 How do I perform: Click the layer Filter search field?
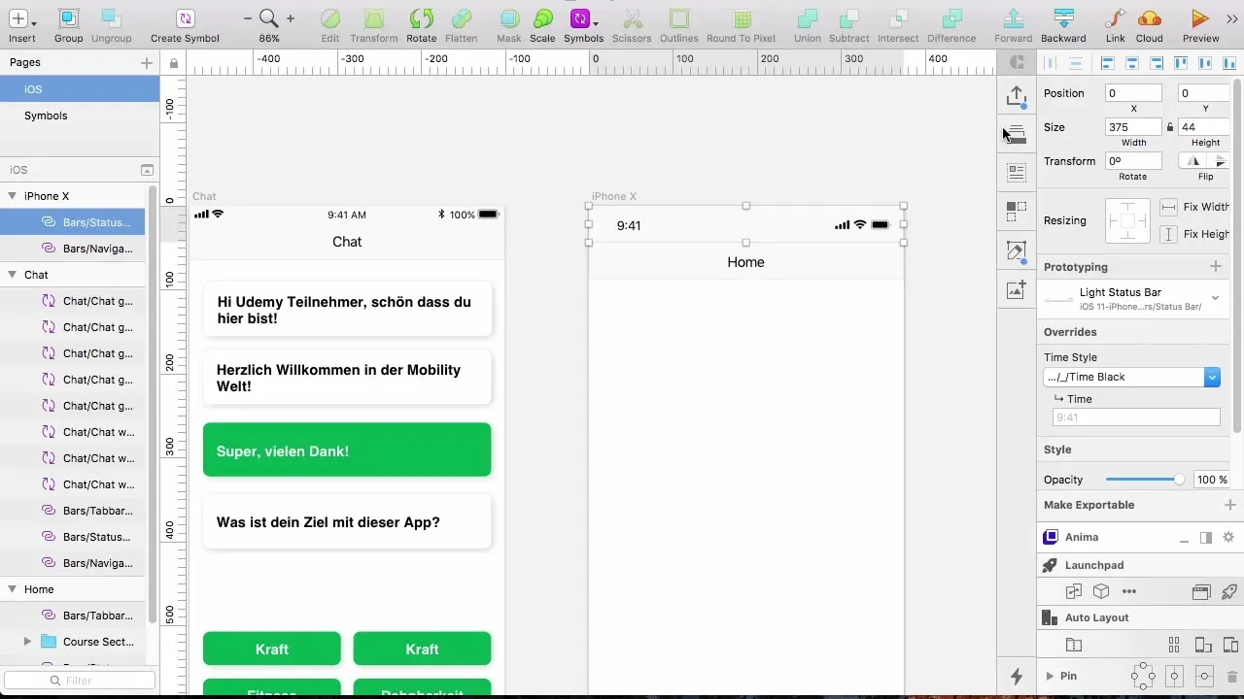pos(79,681)
